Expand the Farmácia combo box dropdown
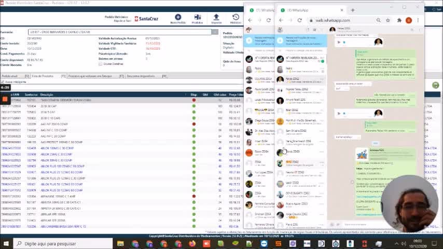 [215, 32]
